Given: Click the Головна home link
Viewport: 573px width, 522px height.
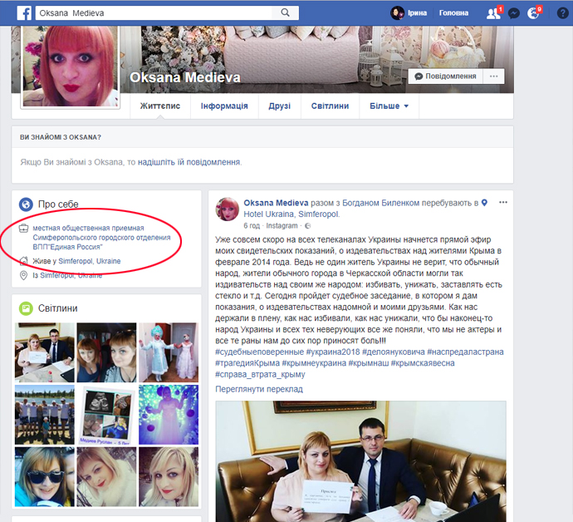Looking at the screenshot, I should pos(453,13).
